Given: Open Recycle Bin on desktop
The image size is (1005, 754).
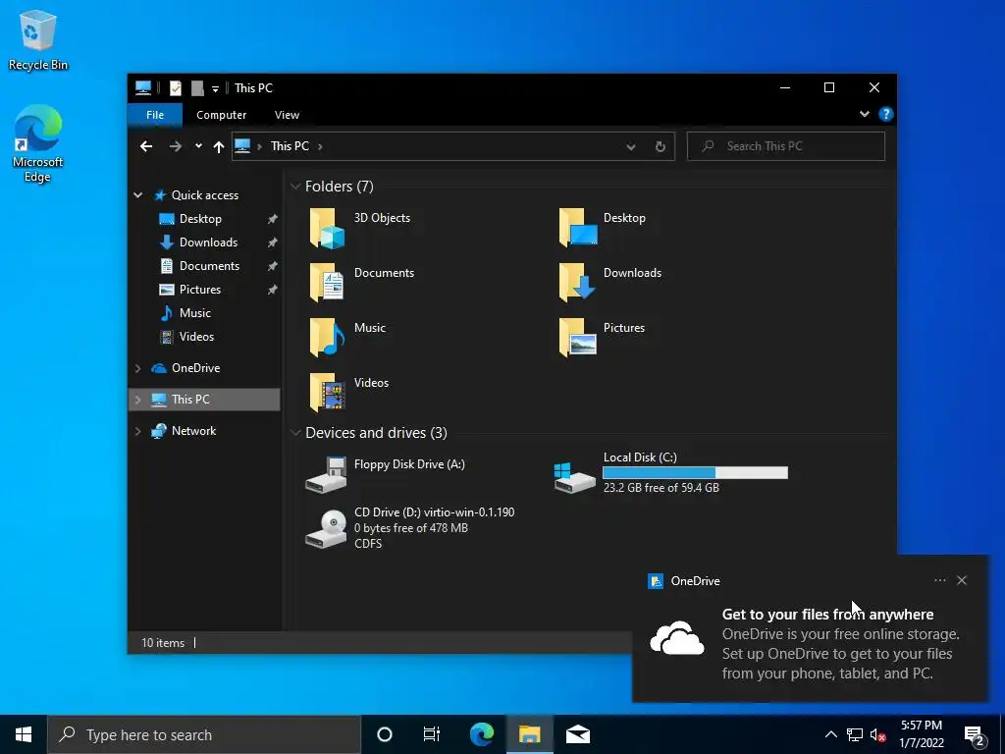Looking at the screenshot, I should coord(38,39).
